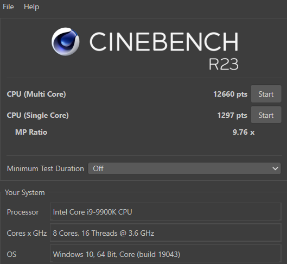Screen dimensions: 287x264
Task: Click the CPU (Single Core) label
Action: (x=37, y=115)
